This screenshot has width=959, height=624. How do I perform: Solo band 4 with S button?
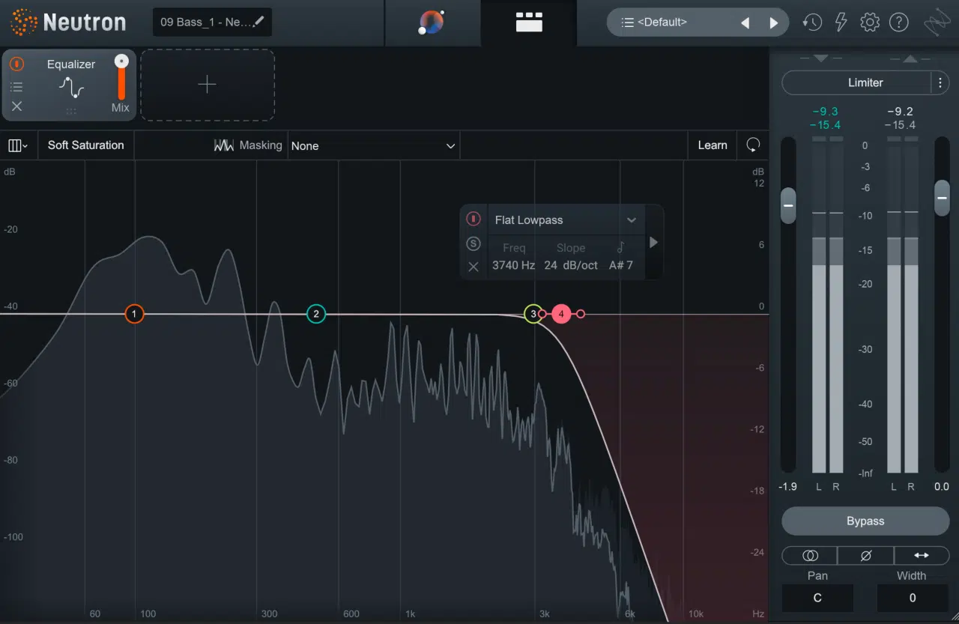[x=474, y=243]
